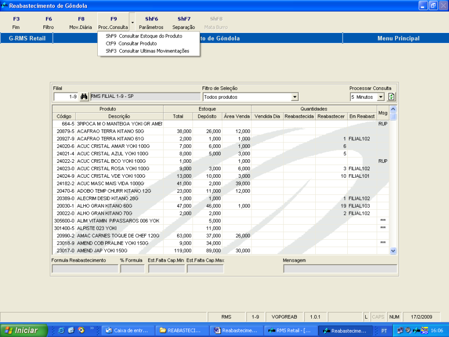
Task: Click the Área Venda column header
Action: (237, 116)
